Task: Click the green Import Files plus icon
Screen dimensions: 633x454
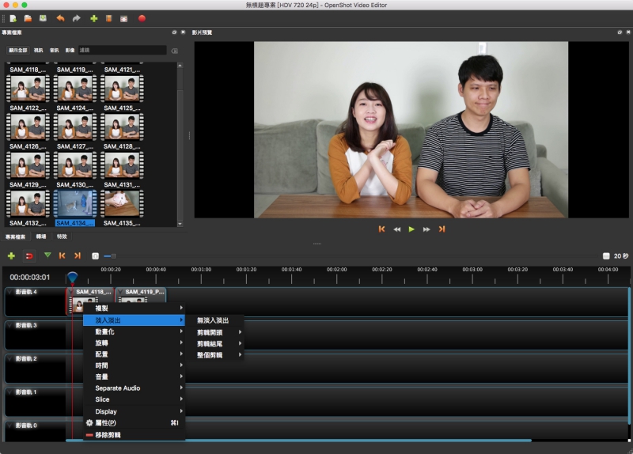Action: [x=94, y=18]
